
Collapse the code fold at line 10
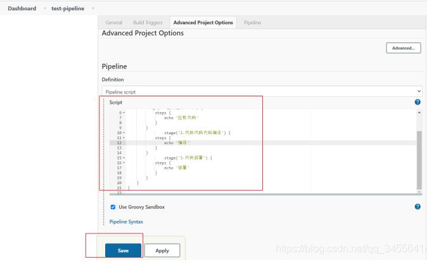click(x=124, y=133)
